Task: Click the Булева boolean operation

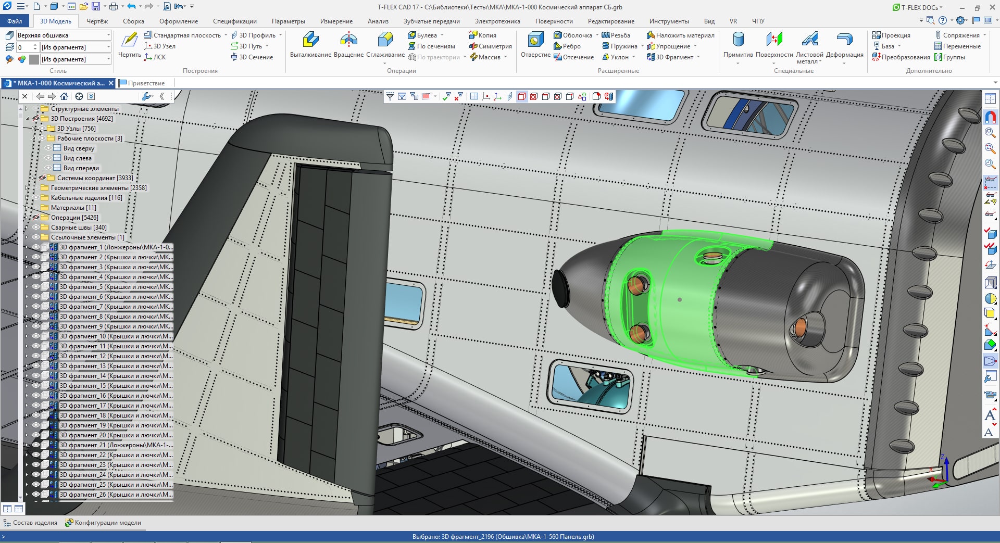Action: 422,35
